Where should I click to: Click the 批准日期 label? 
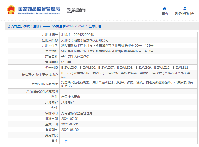pos(51,119)
